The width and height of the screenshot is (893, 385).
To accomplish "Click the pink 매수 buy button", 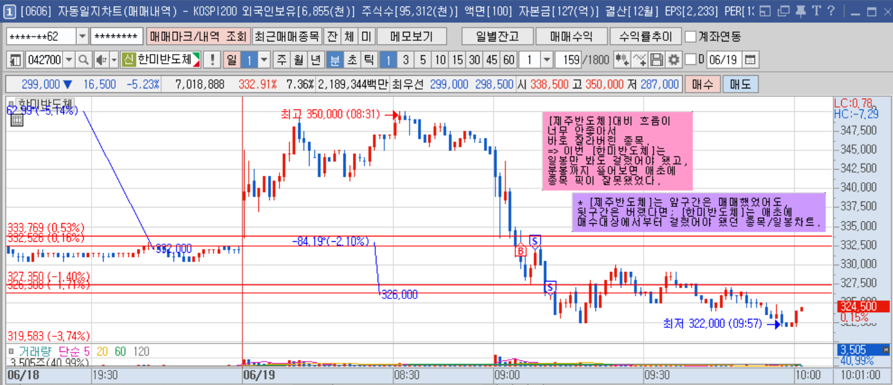I will [703, 84].
